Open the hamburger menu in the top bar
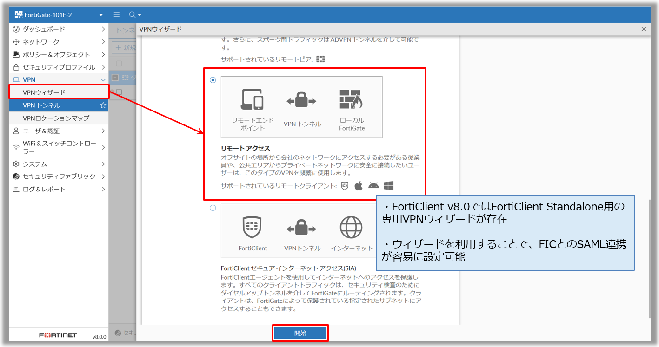659x347 pixels. tap(116, 15)
